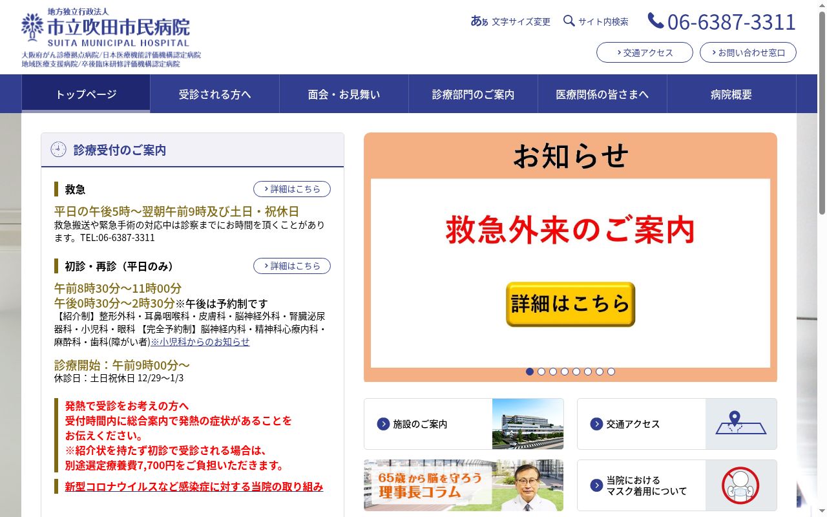Click the yellow 詳細はこちら banner button
The width and height of the screenshot is (827, 517).
pyautogui.click(x=571, y=304)
